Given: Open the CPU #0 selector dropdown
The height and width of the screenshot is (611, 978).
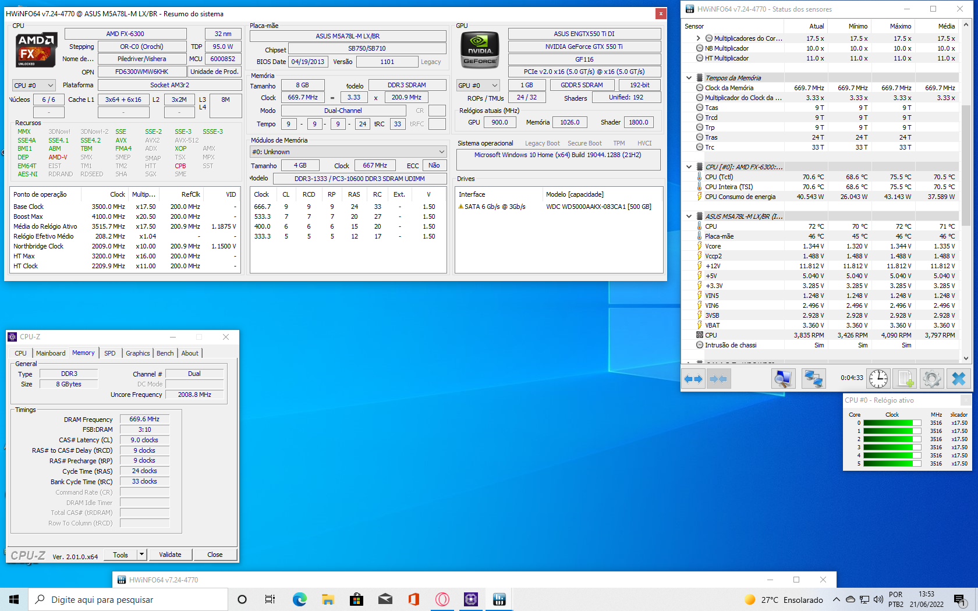Looking at the screenshot, I should click(x=34, y=86).
